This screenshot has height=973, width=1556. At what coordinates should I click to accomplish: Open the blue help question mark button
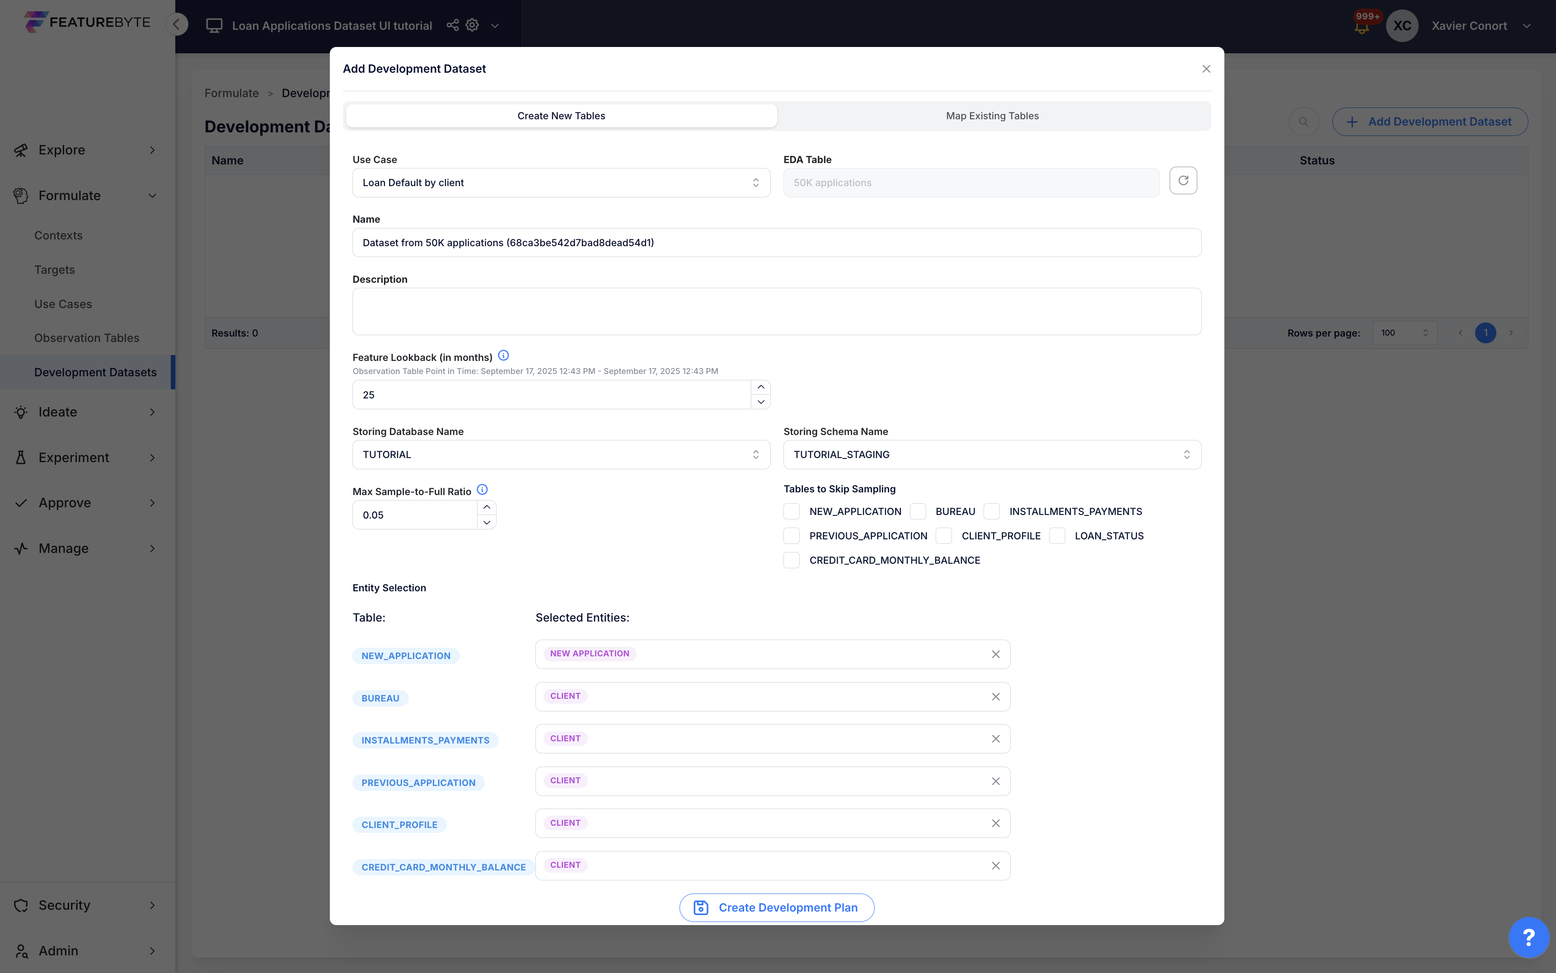tap(1528, 937)
